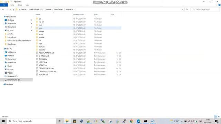Click This PC in address path
The image size is (221, 124).
pos(23,9)
